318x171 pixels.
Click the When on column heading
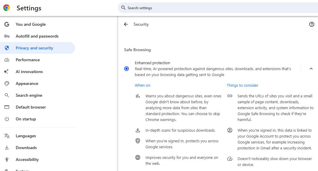pos(143,85)
